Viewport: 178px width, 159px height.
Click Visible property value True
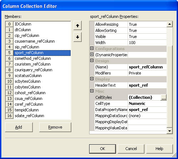point(147,37)
